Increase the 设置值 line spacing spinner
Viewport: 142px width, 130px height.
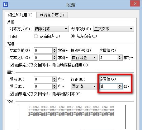[120, 85]
